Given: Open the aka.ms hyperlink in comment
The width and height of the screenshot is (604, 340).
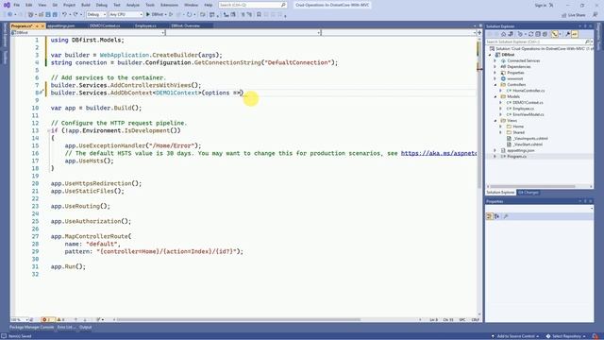Looking at the screenshot, I should pyautogui.click(x=438, y=153).
